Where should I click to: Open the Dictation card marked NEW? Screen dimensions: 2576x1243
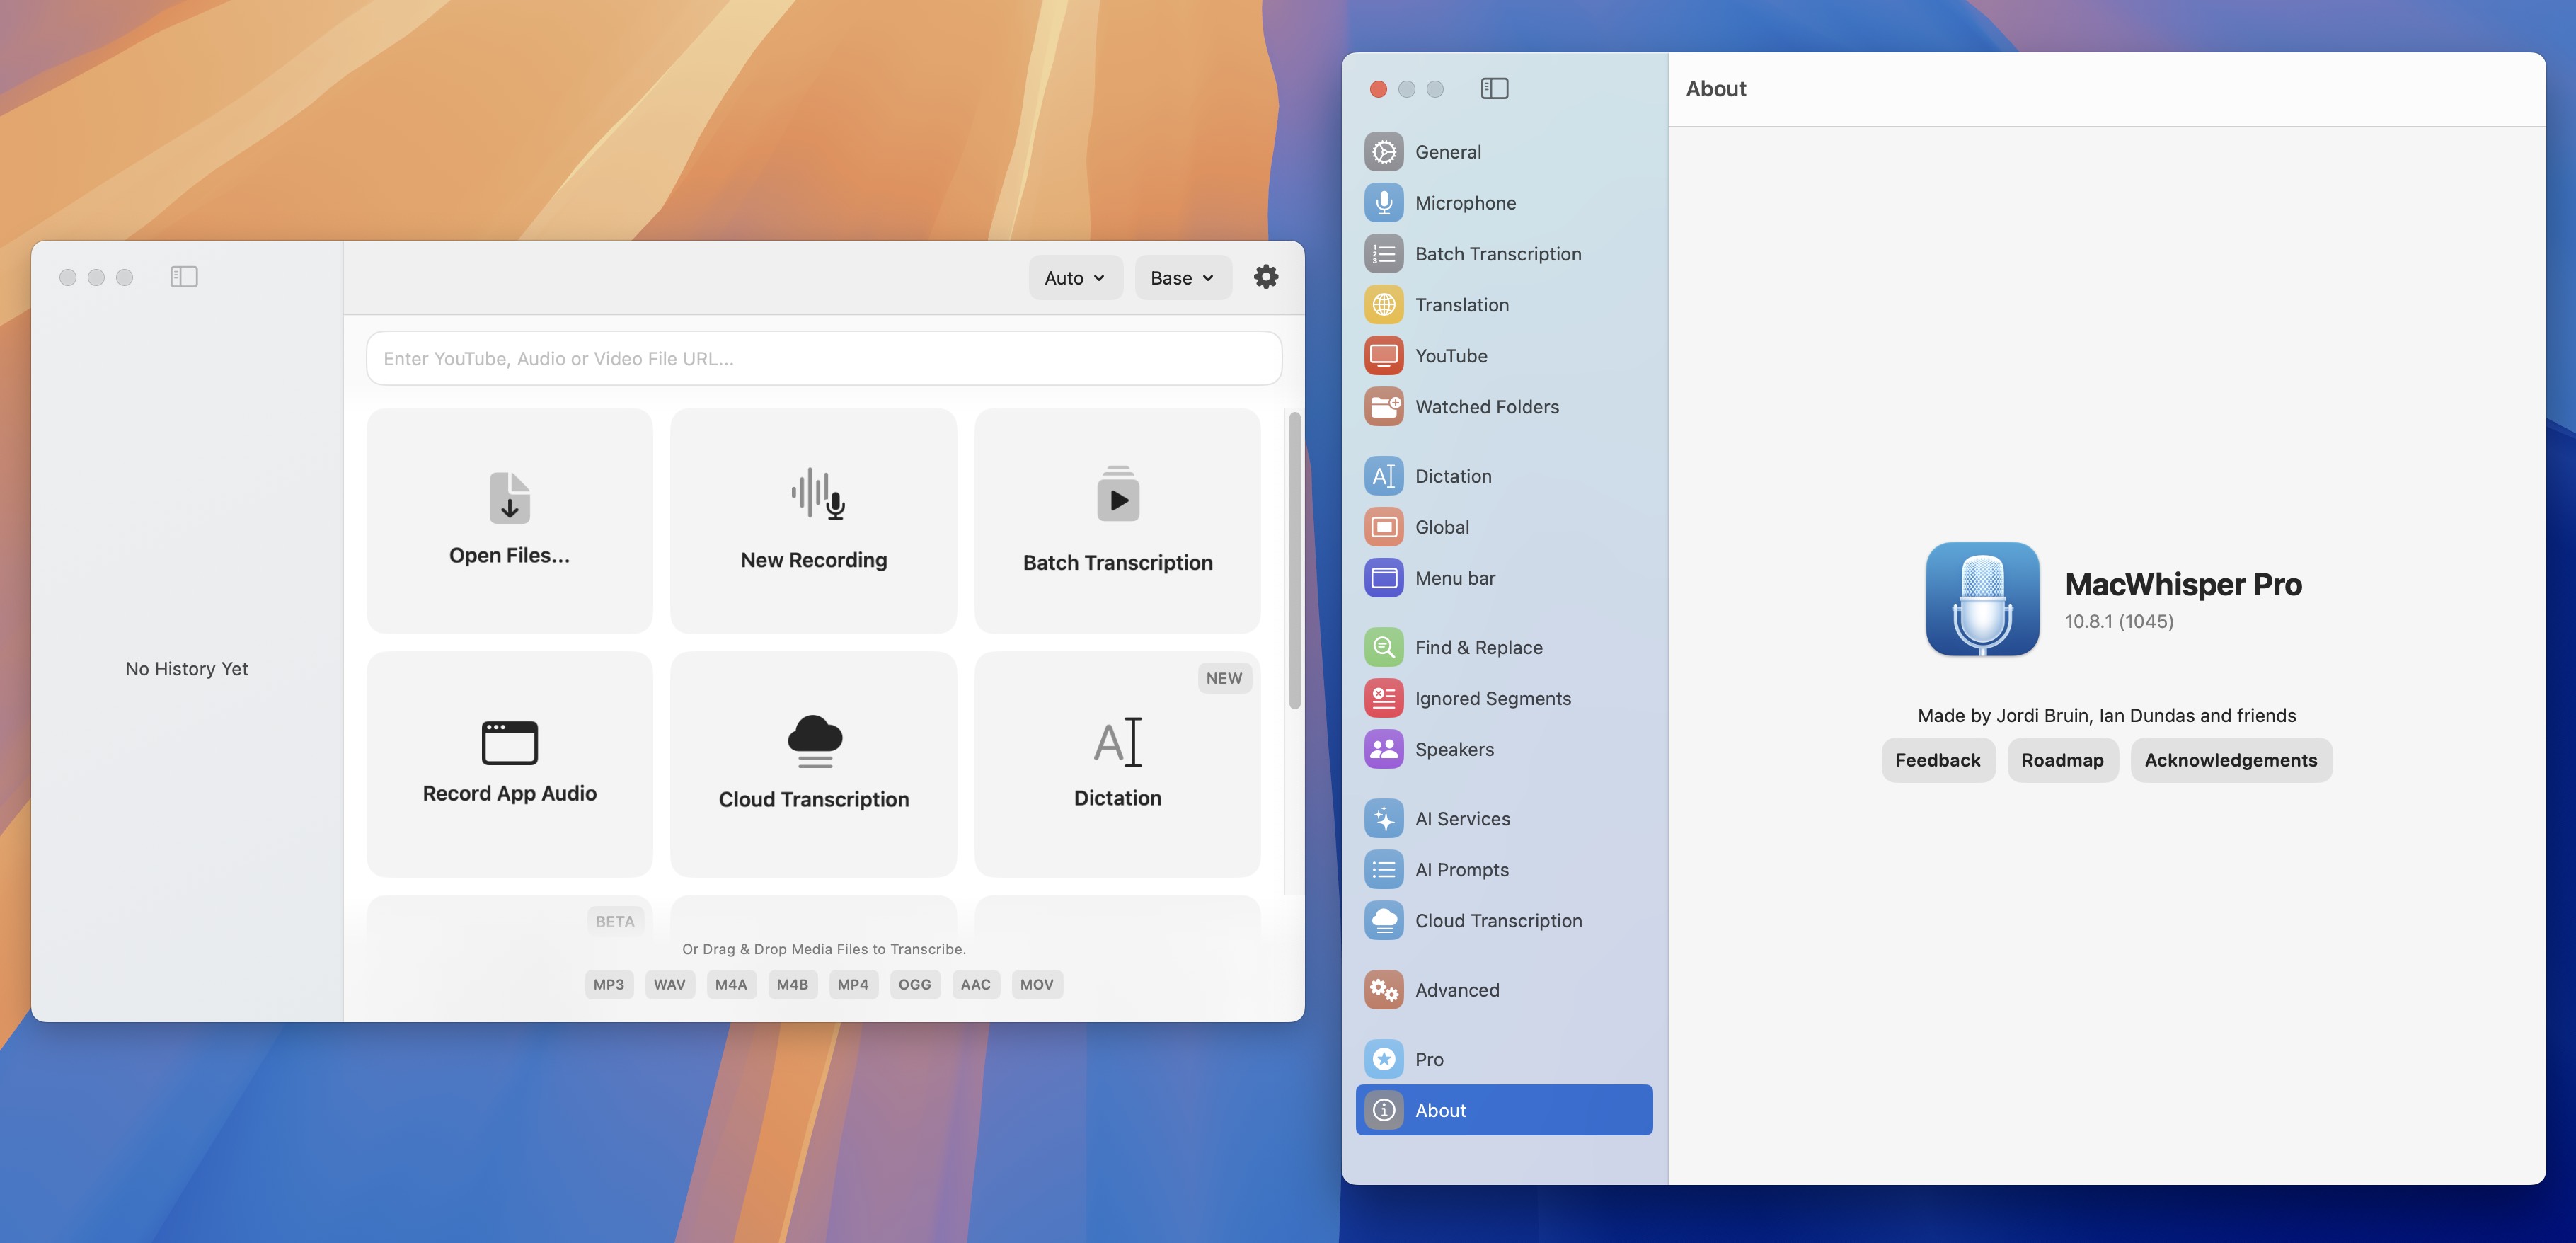(1118, 764)
